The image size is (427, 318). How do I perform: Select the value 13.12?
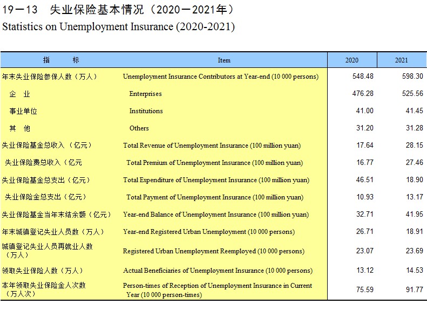365,271
